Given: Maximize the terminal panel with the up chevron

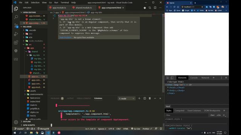Looking at the screenshot, I should pos(155,98).
